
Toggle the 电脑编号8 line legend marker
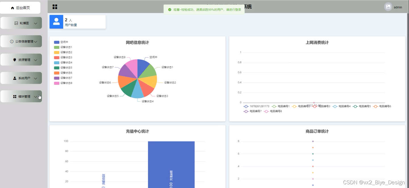pos(266,111)
